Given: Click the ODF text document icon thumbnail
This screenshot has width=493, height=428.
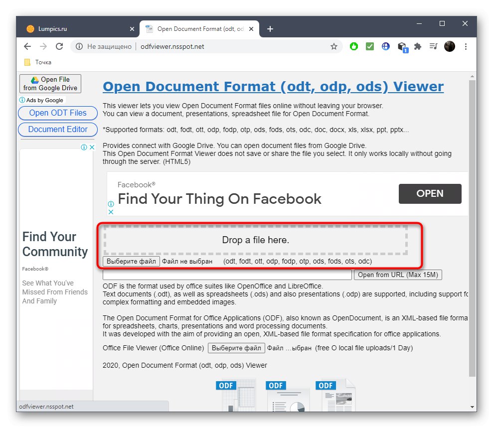Looking at the screenshot, I should [336, 395].
